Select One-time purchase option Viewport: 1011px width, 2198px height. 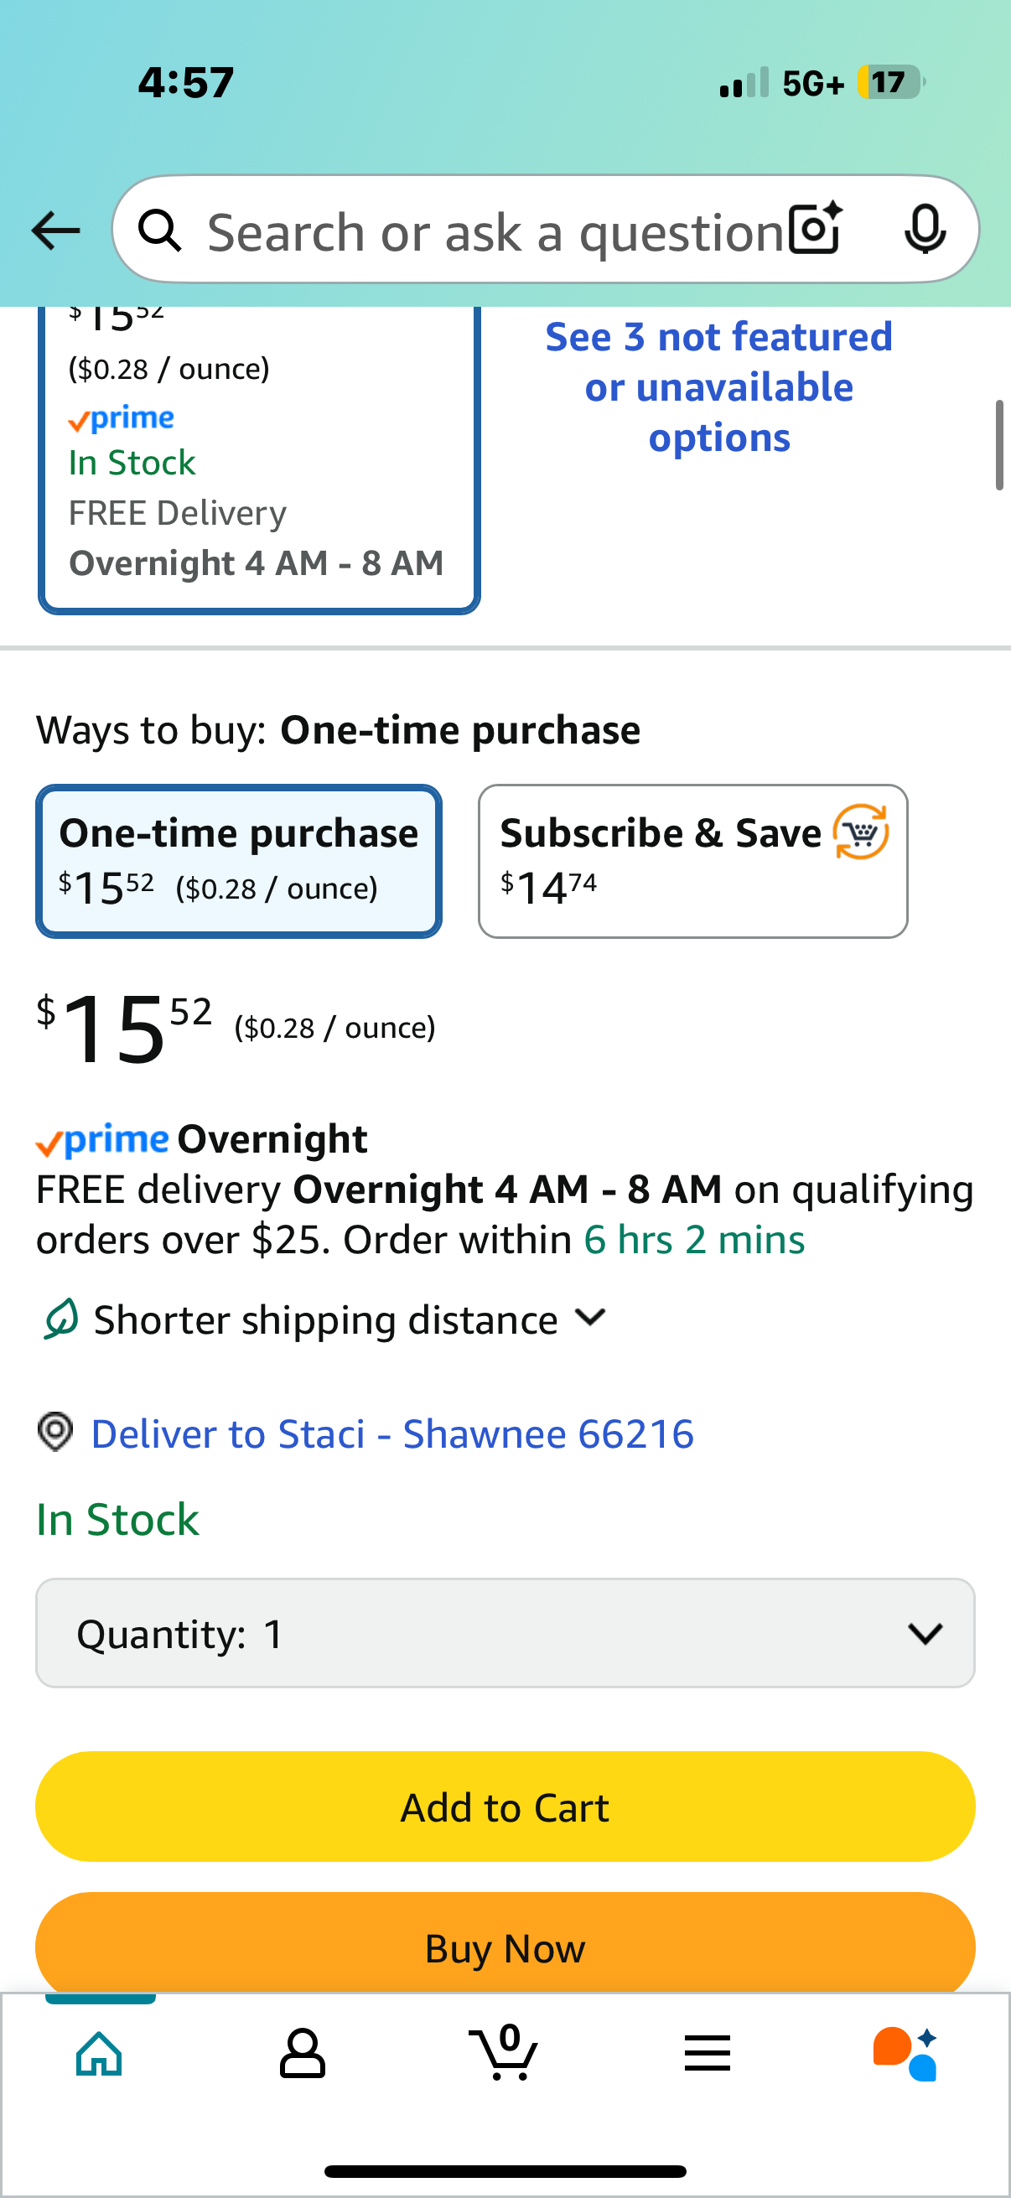(239, 861)
